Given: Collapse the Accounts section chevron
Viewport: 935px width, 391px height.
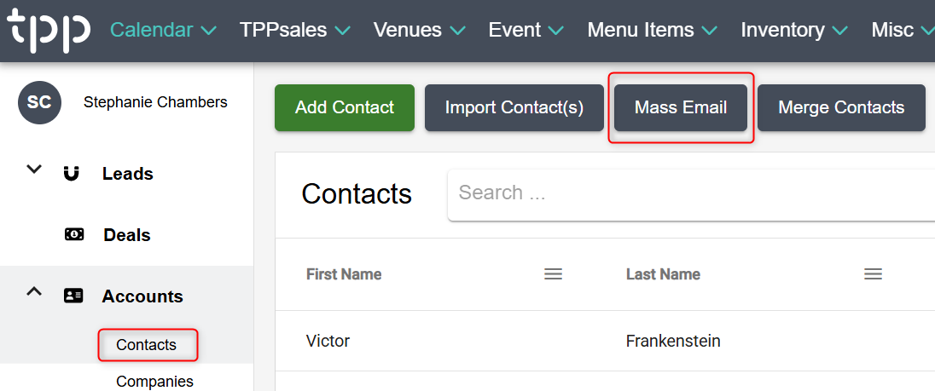Looking at the screenshot, I should pyautogui.click(x=34, y=292).
